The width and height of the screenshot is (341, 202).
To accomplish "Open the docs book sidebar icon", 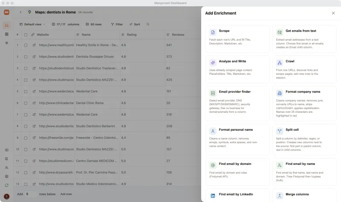I will click(6, 158).
